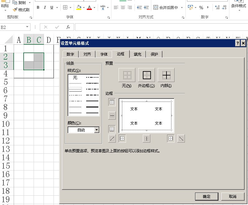Click the Italic button in ribbon
Image resolution: width=248 pixels, height=205 pixels.
pyautogui.click(x=45, y=7)
